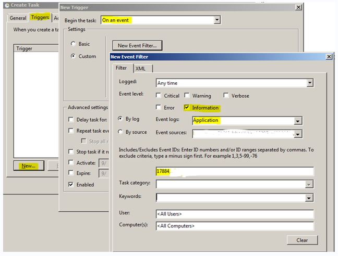Click the Event IDs field containing 17884
This screenshot has width=338, height=256.
coord(235,171)
